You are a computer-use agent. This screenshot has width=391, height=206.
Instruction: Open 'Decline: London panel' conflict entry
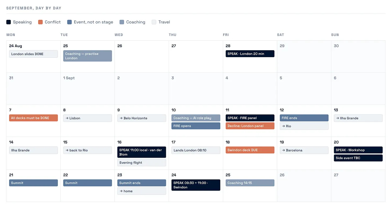tap(250, 126)
